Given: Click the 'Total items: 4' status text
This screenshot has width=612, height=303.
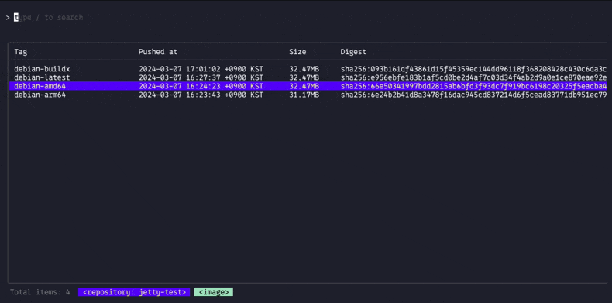Looking at the screenshot, I should click(x=40, y=292).
